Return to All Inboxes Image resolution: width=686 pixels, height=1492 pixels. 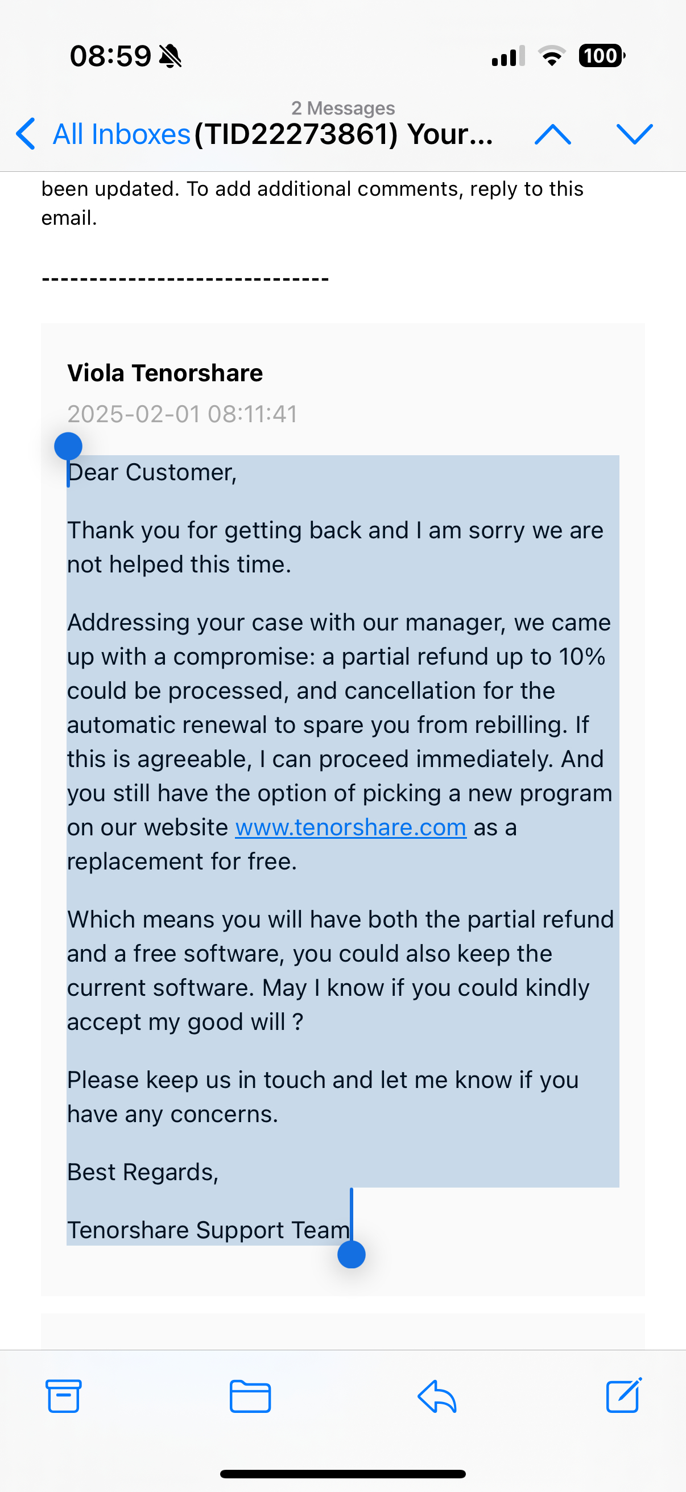[122, 134]
